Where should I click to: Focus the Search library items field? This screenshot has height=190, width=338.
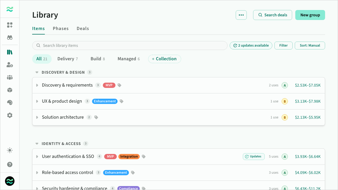[x=130, y=46]
